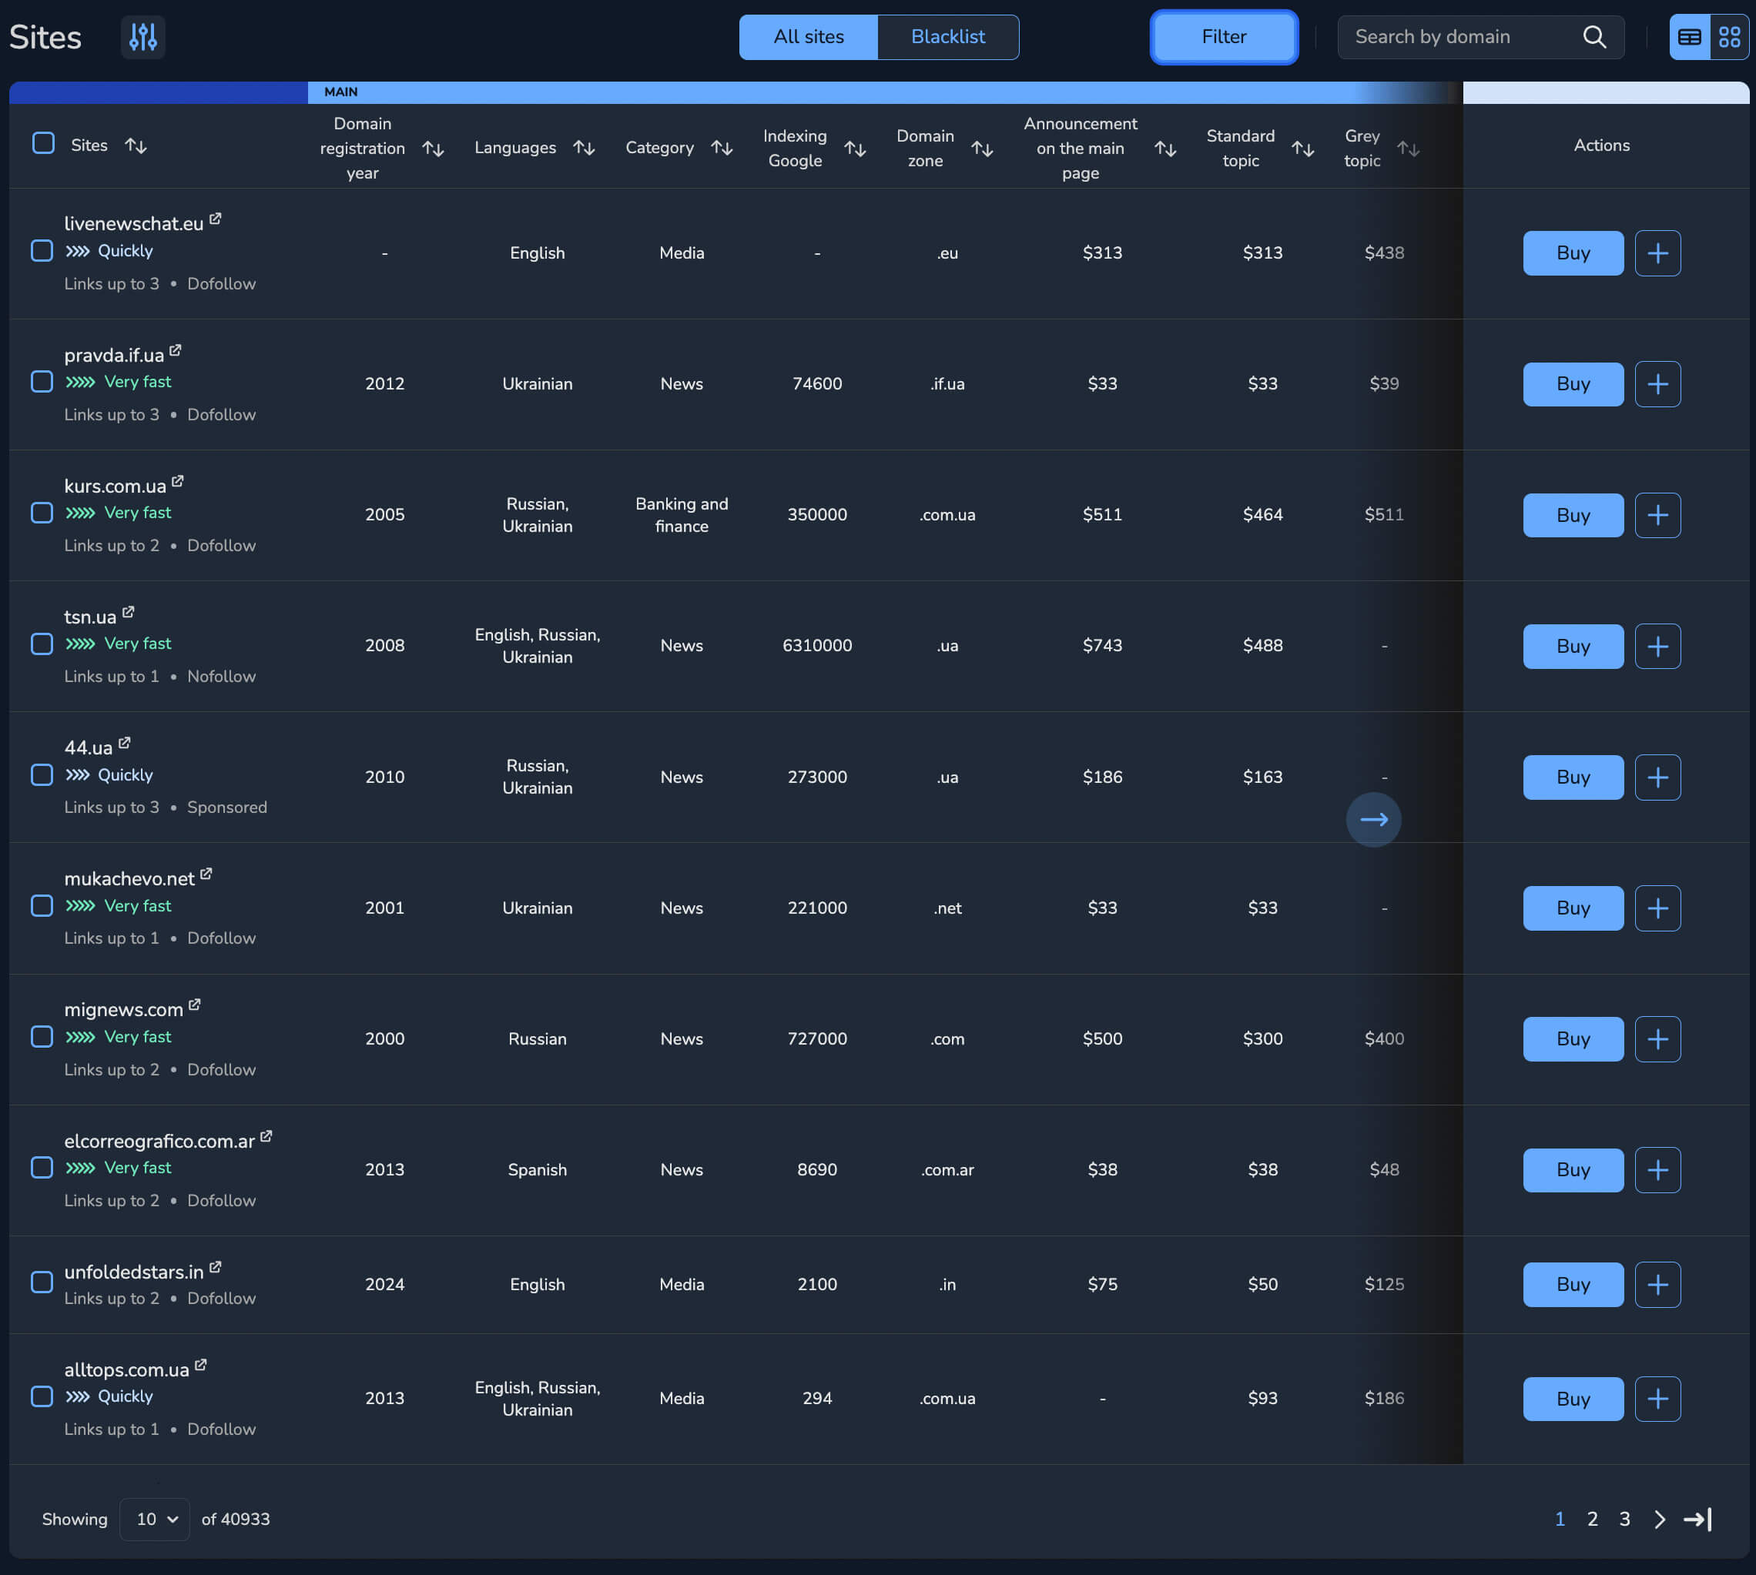Tick the select-all sites checkbox

[x=43, y=144]
